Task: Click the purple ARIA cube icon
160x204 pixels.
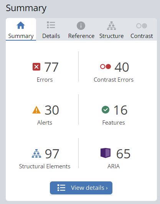Action: coord(106,153)
